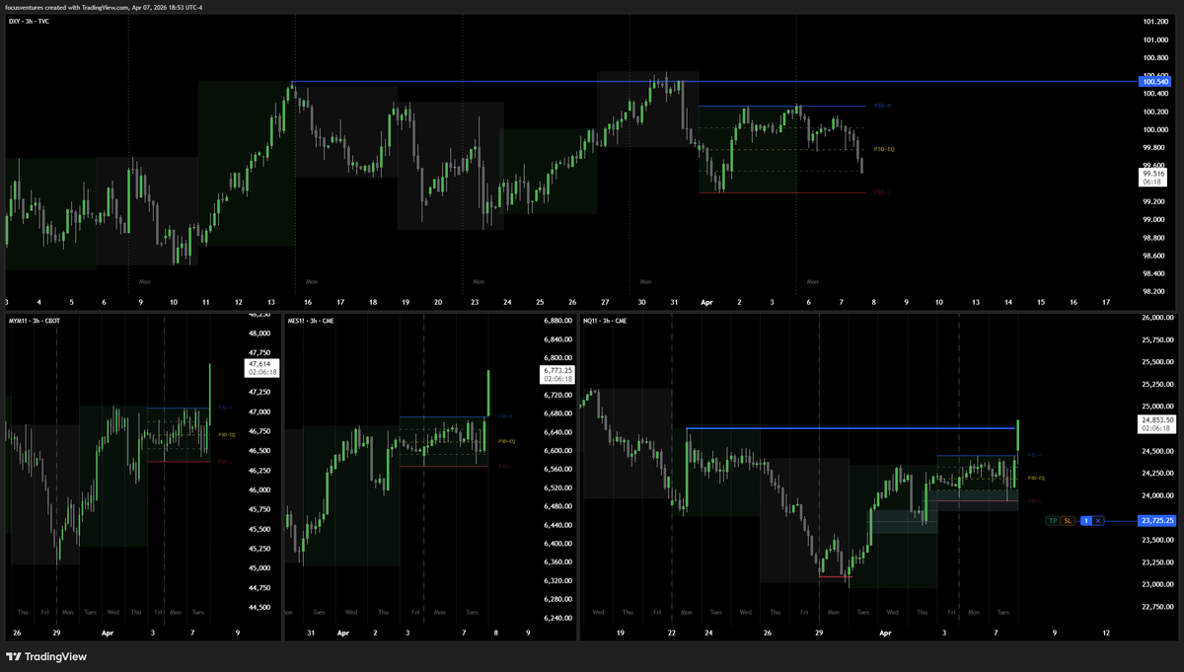Select the P3D-H label on the NQ chart
This screenshot has height=672, width=1184.
click(x=1035, y=455)
